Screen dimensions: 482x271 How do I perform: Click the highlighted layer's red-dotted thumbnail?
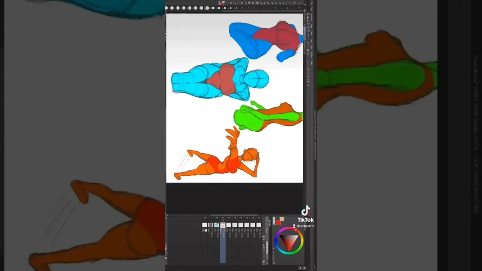click(x=223, y=225)
